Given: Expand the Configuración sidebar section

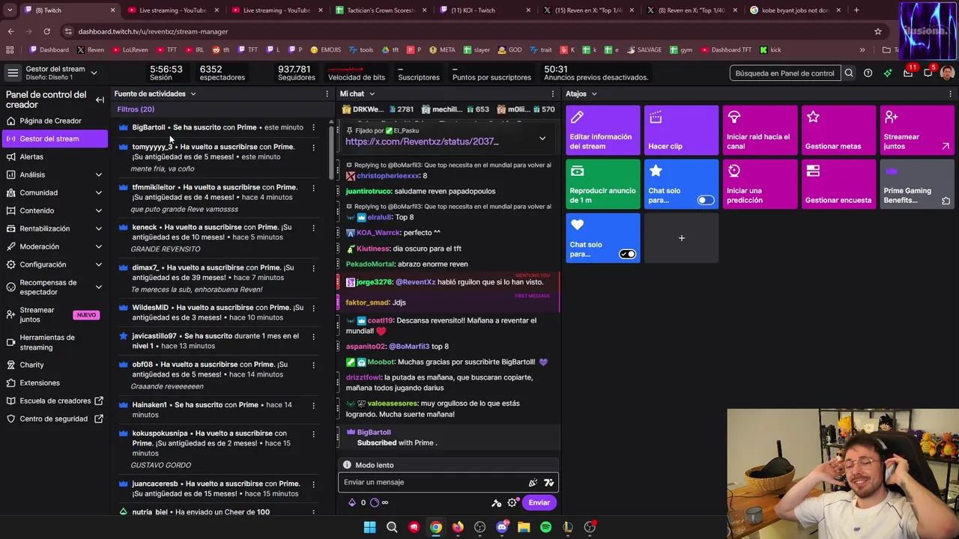Looking at the screenshot, I should tap(98, 265).
